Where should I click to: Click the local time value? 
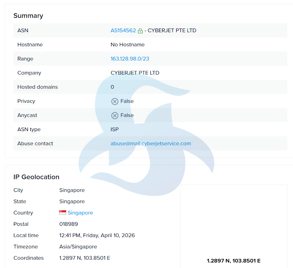tap(97, 235)
